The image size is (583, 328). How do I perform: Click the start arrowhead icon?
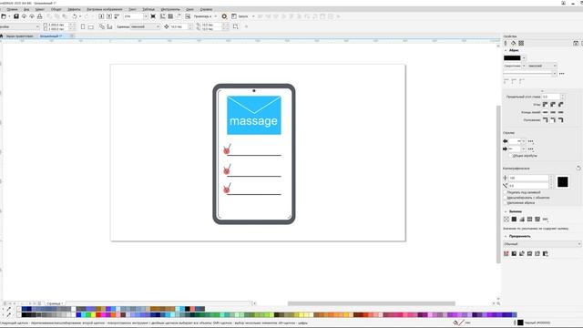[x=506, y=141]
